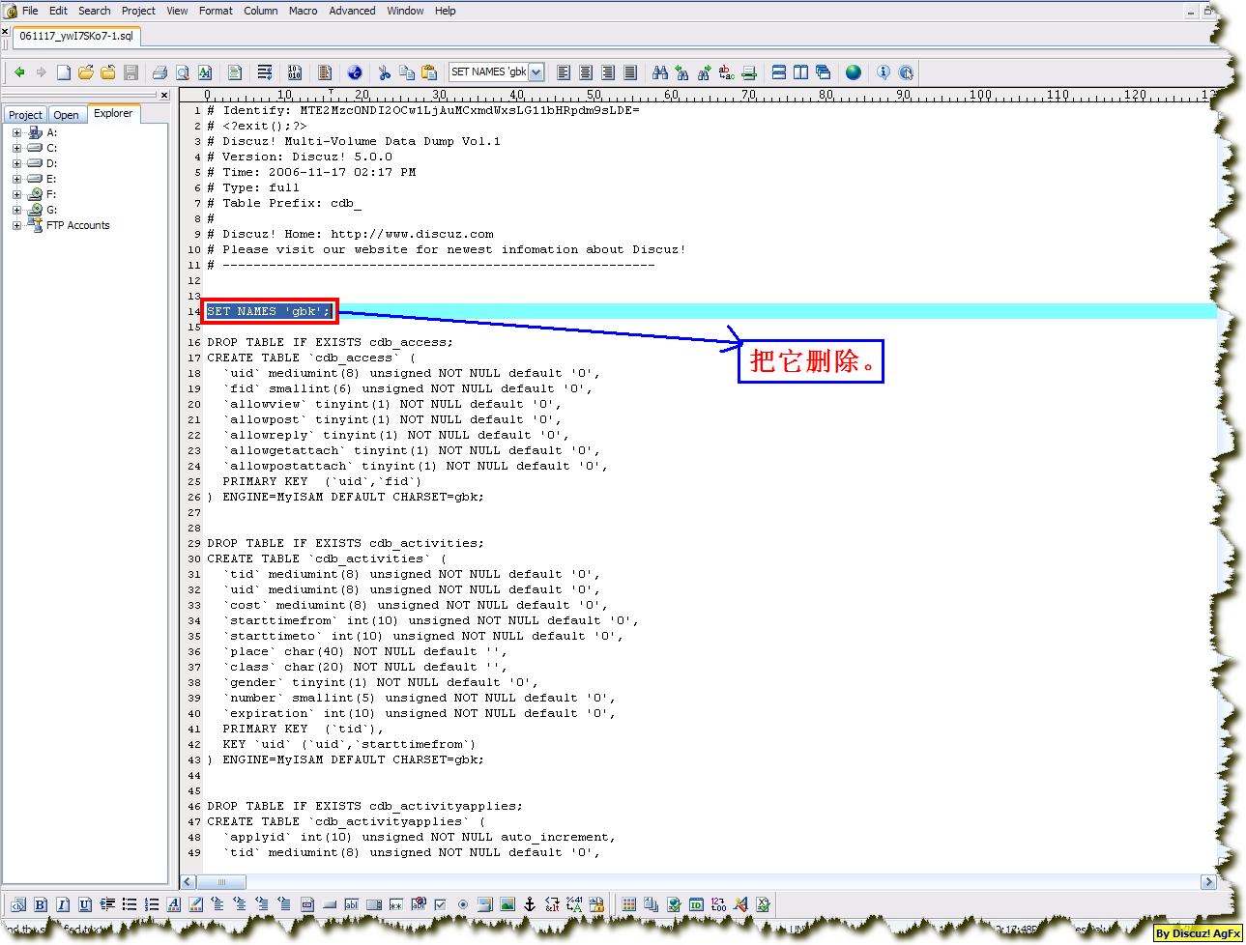Open the Column menu

pos(260,11)
